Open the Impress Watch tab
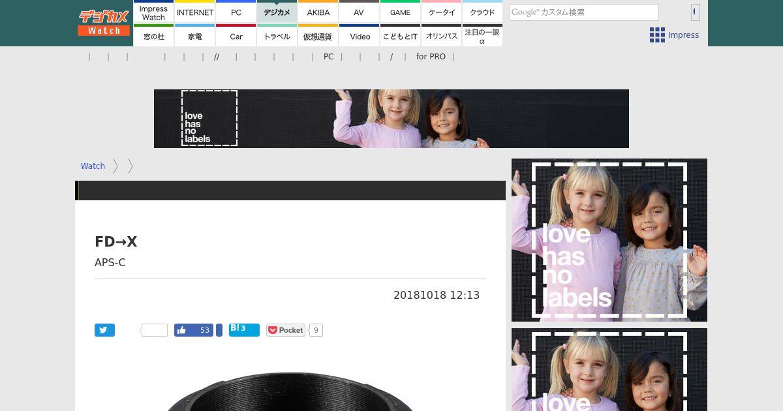The image size is (783, 411). pos(153,12)
